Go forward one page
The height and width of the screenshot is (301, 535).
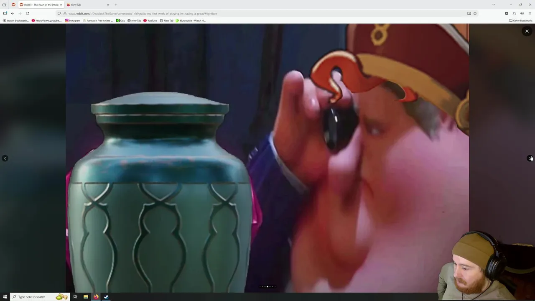(20, 13)
